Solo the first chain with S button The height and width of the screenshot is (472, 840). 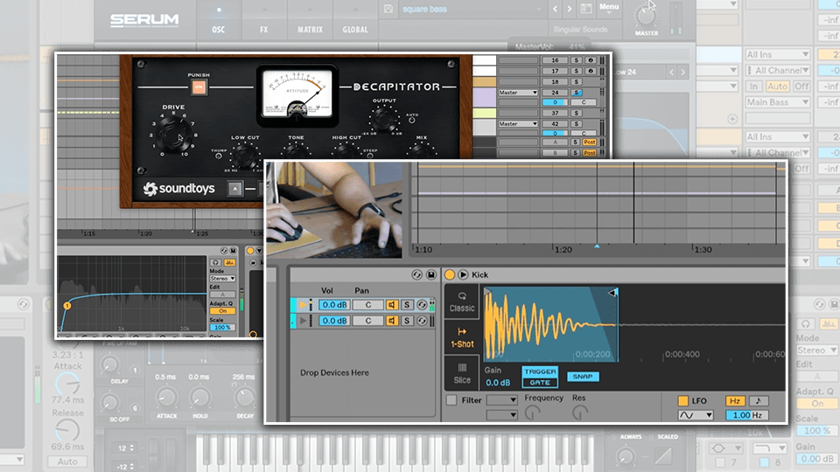click(x=407, y=304)
